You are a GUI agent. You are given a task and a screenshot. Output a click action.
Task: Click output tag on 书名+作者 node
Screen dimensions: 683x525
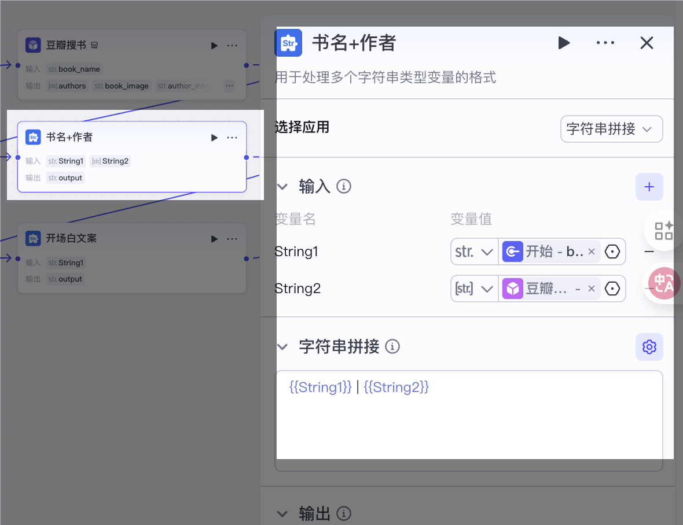click(65, 178)
